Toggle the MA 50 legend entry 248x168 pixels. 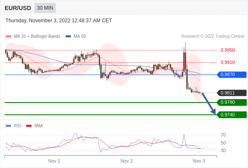76,37
